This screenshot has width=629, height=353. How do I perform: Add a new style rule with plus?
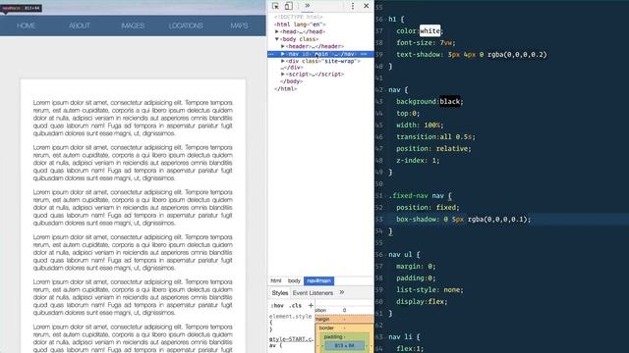coord(311,305)
